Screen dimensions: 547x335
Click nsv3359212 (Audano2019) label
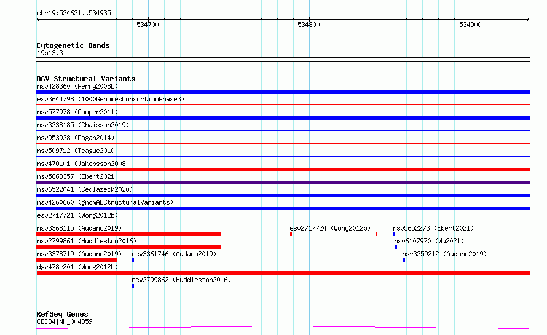click(444, 254)
